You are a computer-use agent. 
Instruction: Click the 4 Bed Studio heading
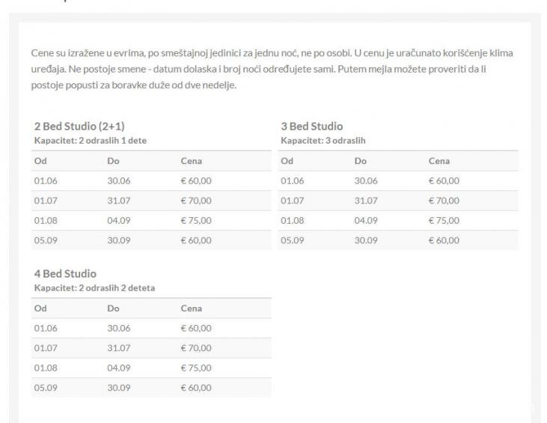click(65, 273)
